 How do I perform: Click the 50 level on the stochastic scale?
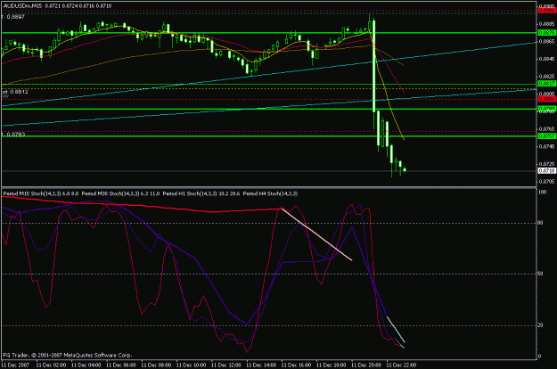(541, 274)
